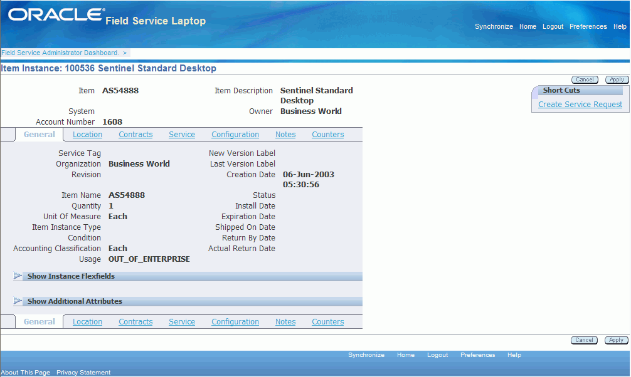Click item value AS54888 in header
Viewport: 631px width, 377px height.
click(120, 90)
